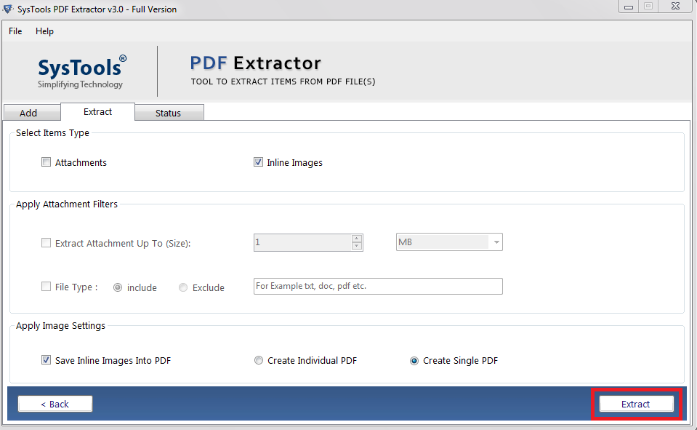This screenshot has width=697, height=430.
Task: Close the PDF Extractor window
Action: 676,7
